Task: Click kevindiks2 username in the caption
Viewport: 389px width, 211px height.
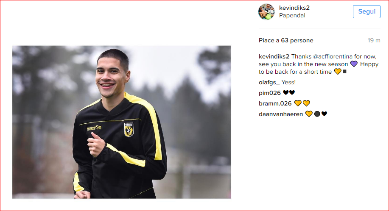Action: pos(274,56)
